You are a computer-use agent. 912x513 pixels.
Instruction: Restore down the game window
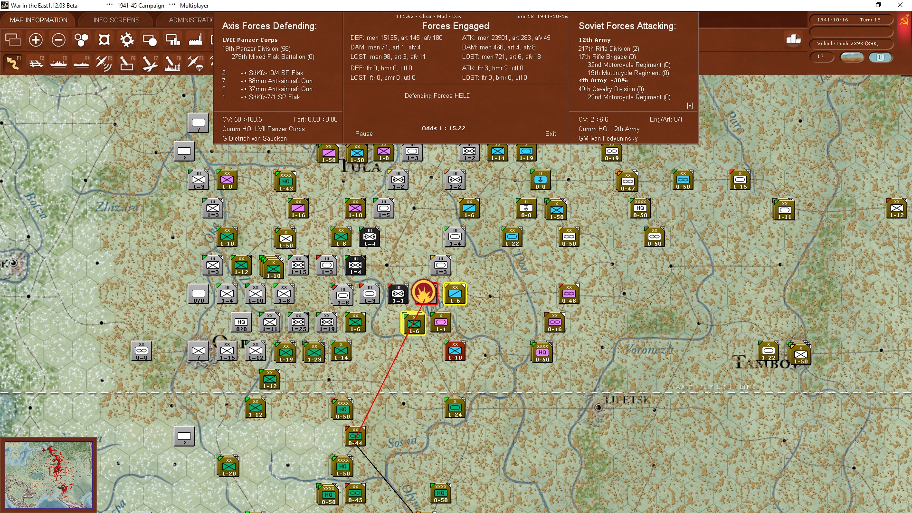(878, 5)
